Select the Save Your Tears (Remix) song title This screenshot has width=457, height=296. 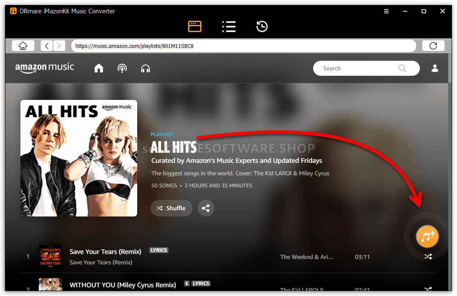105,252
